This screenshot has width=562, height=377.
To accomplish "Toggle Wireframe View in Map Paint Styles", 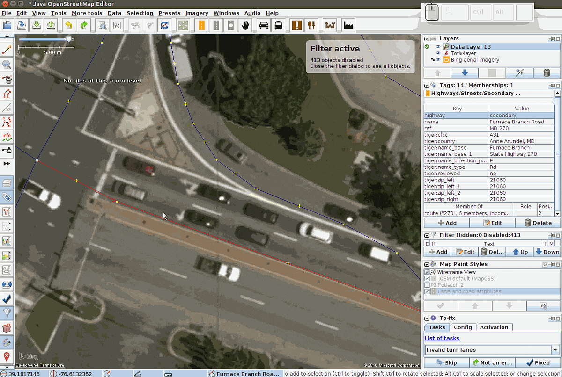I will tap(427, 272).
